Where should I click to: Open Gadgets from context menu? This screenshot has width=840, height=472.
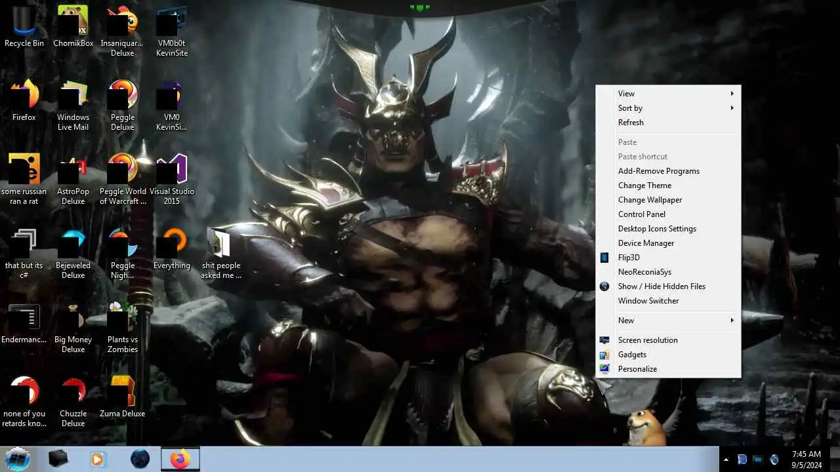coord(668,355)
